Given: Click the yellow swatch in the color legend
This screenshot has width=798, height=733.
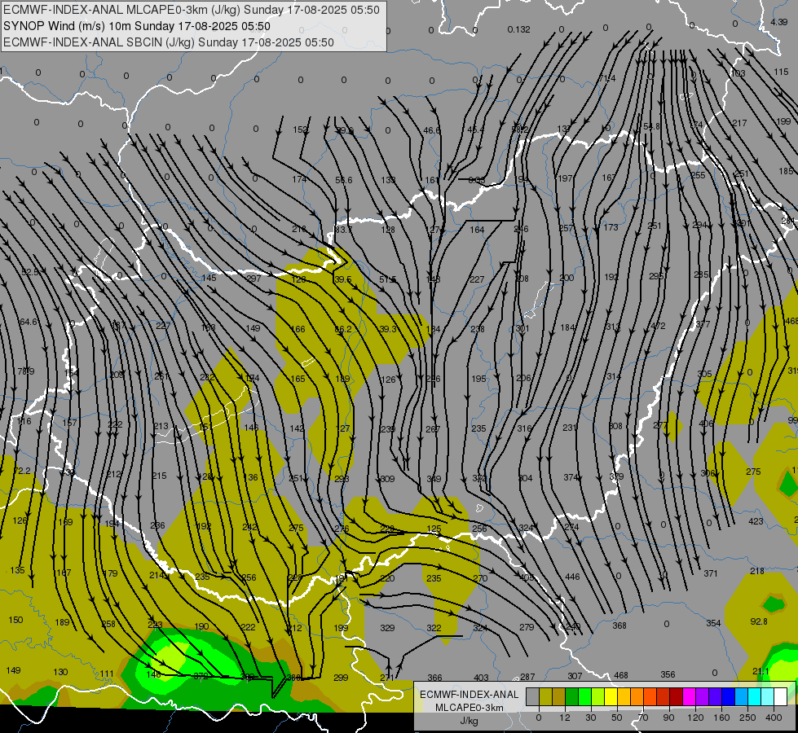Looking at the screenshot, I should 611,696.
